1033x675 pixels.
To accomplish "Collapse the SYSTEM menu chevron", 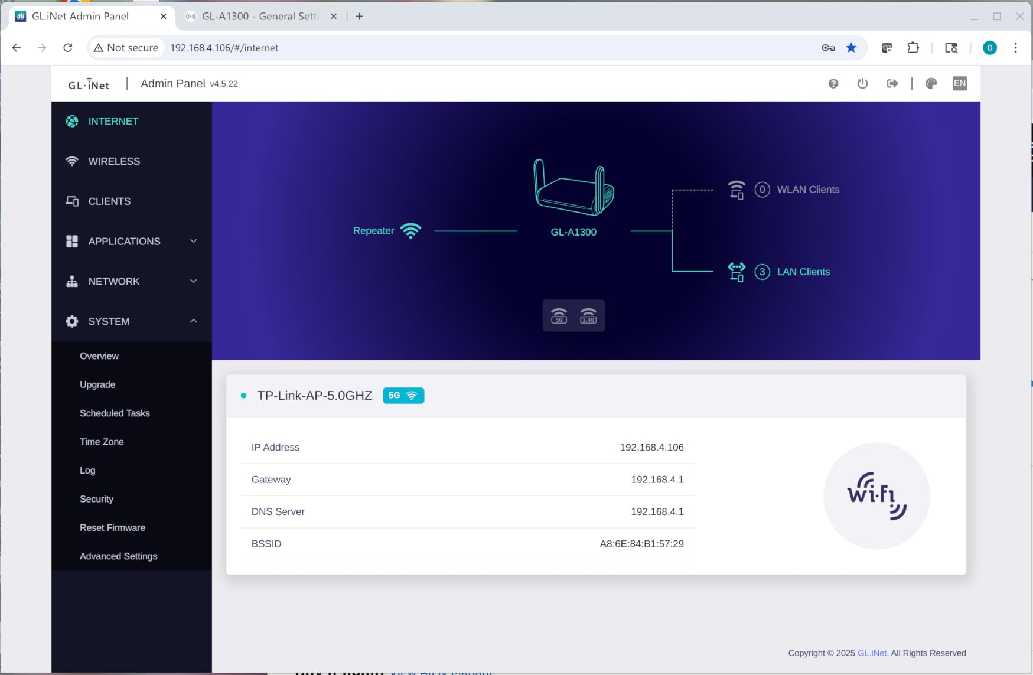I will pyautogui.click(x=193, y=321).
